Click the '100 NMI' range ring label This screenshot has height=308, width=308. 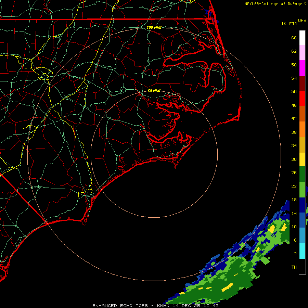[x=154, y=27]
